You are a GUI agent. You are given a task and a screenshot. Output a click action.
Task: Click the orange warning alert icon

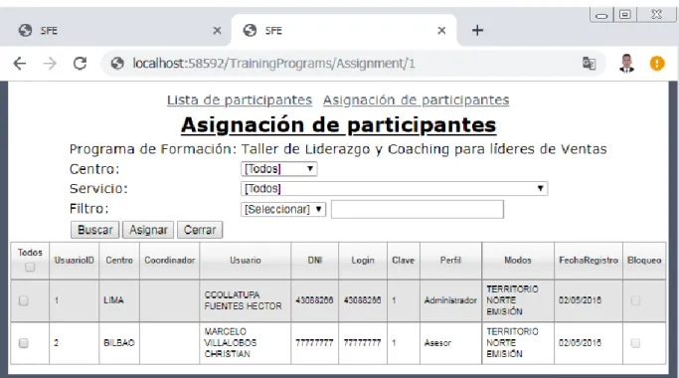click(x=657, y=64)
